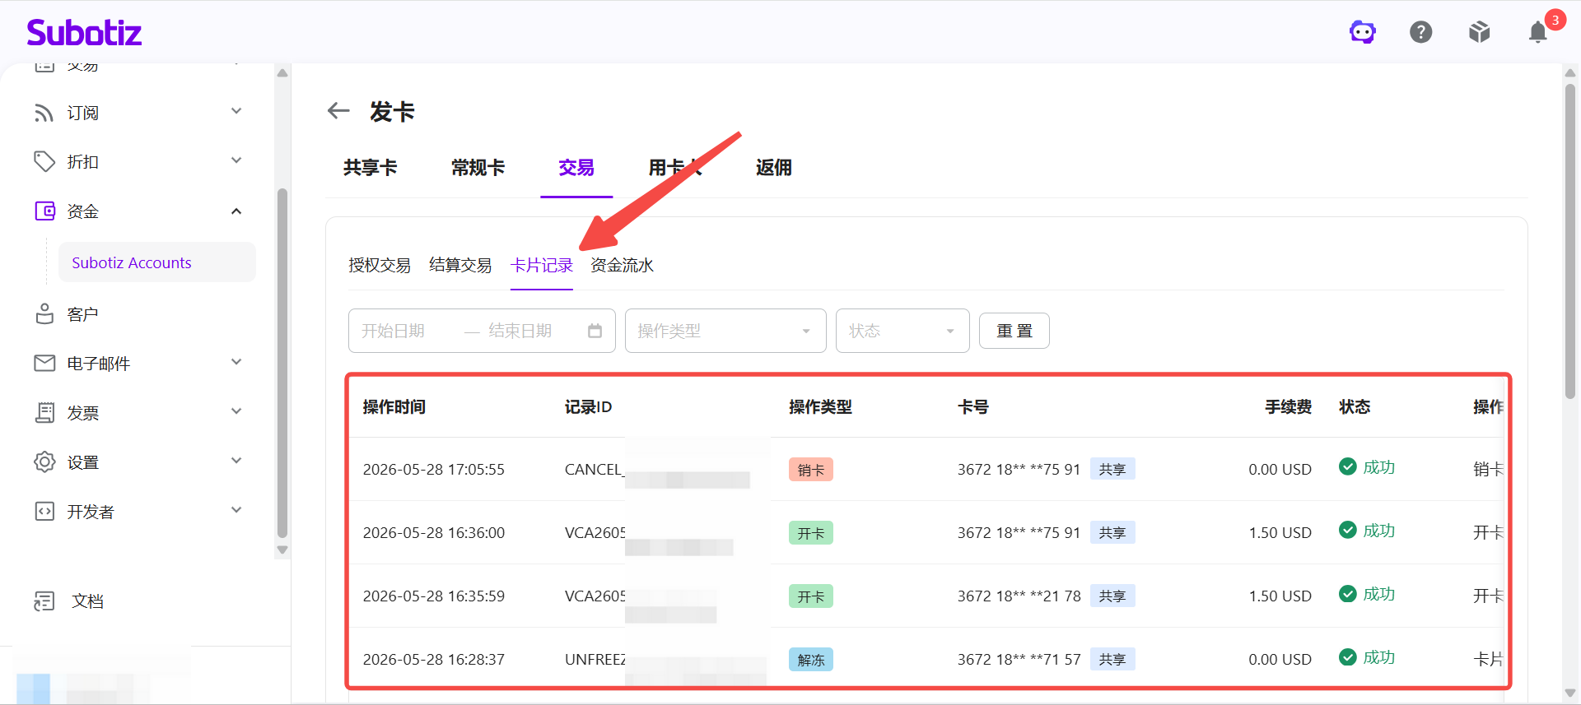Click the 销卡 operation type tag
This screenshot has width=1581, height=705.
coord(811,470)
